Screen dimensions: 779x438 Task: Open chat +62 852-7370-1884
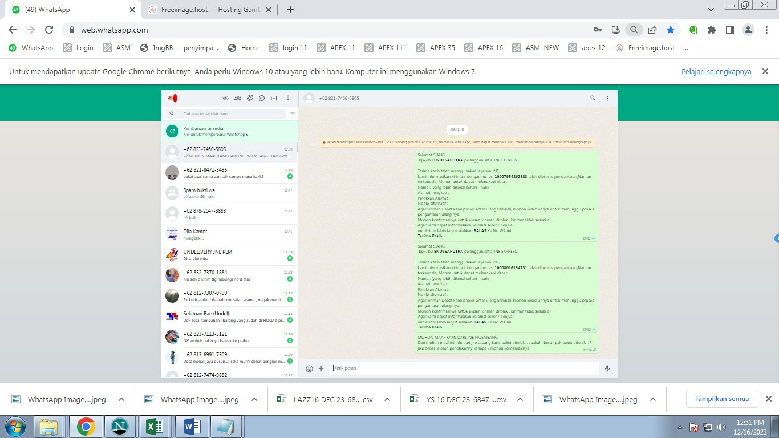[229, 275]
